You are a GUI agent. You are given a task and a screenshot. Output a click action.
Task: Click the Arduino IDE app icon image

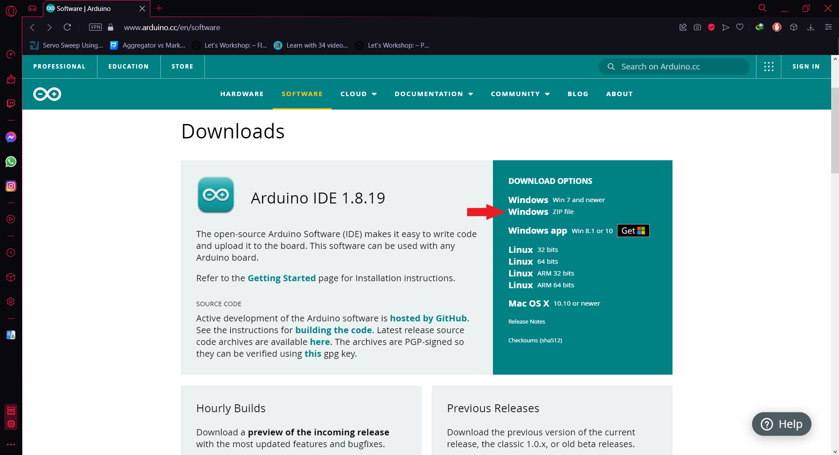click(216, 195)
